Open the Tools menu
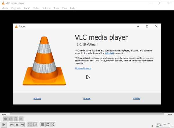This screenshot has width=174, height=128. [x=56, y=8]
